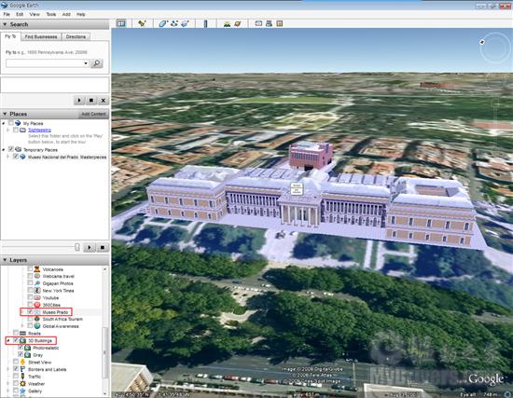Click the Sightseeing folder icon

coord(22,130)
